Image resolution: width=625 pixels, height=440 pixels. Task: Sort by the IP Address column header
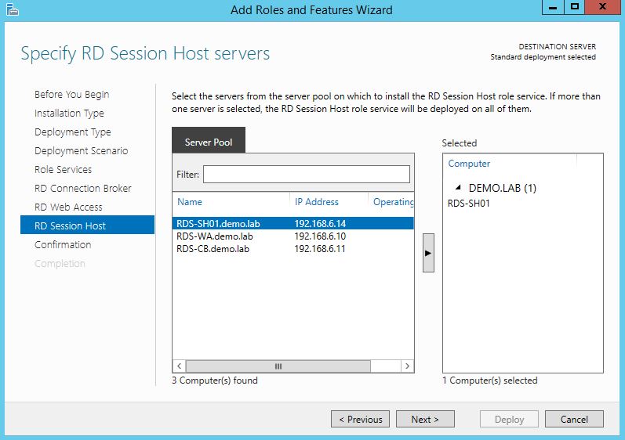tap(317, 202)
